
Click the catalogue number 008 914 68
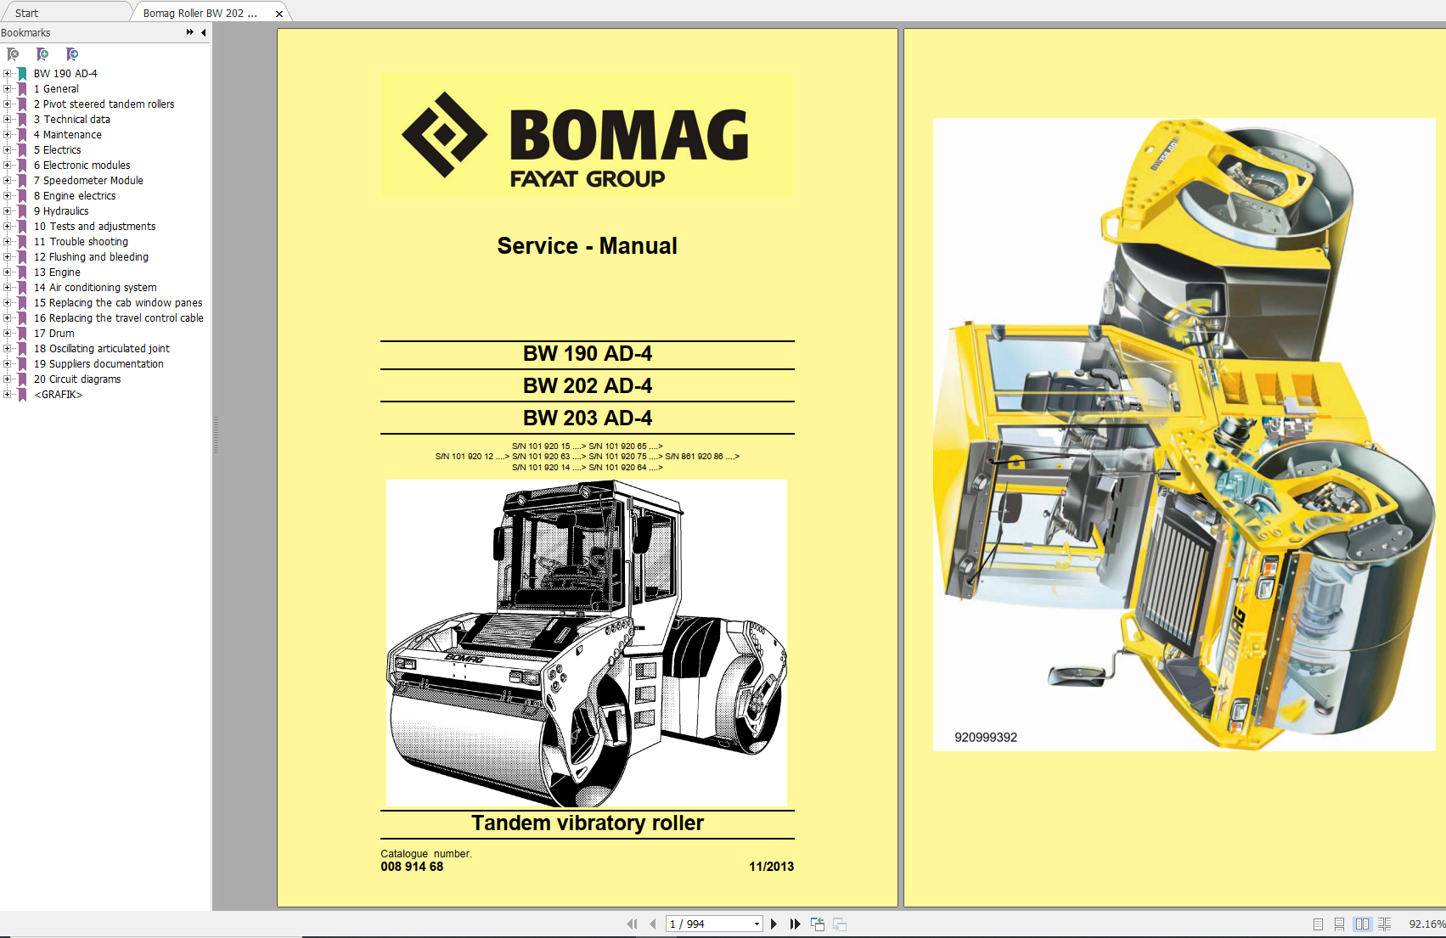[x=412, y=867]
